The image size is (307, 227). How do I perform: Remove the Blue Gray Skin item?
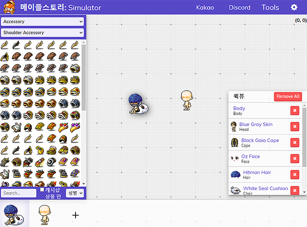(295, 127)
